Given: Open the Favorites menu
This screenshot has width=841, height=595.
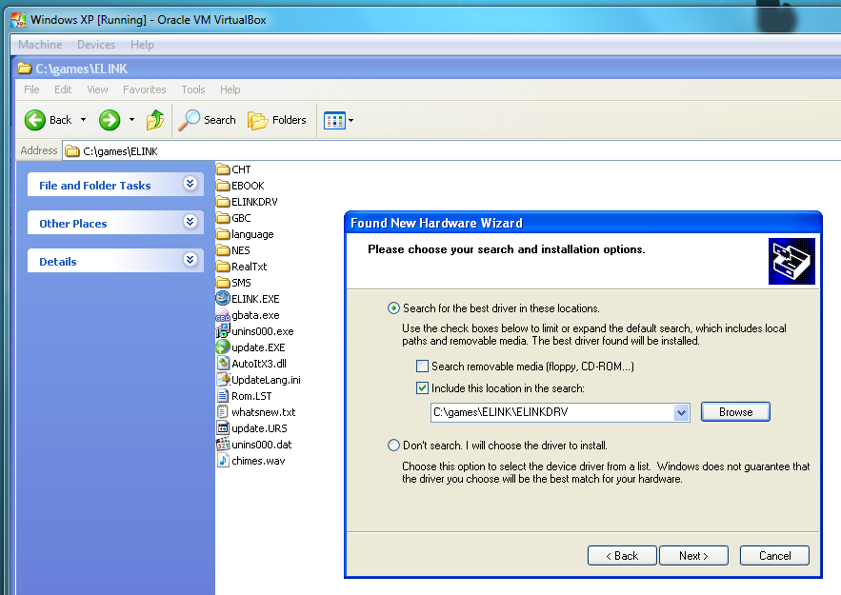Looking at the screenshot, I should pyautogui.click(x=144, y=89).
